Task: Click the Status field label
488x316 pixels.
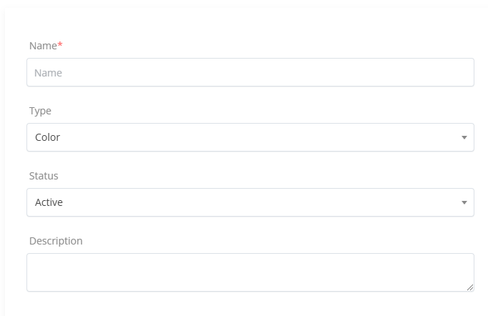Action: (x=44, y=176)
